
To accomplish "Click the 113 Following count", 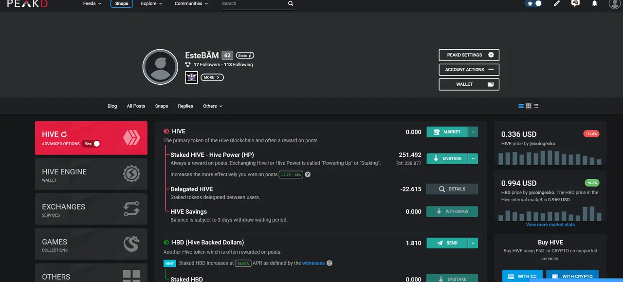I will pos(238,65).
